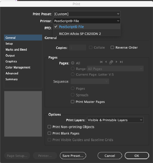Image resolution: width=153 pixels, height=163 pixels.
Task: Click the page preview thumbnail
Action: pos(23,114)
